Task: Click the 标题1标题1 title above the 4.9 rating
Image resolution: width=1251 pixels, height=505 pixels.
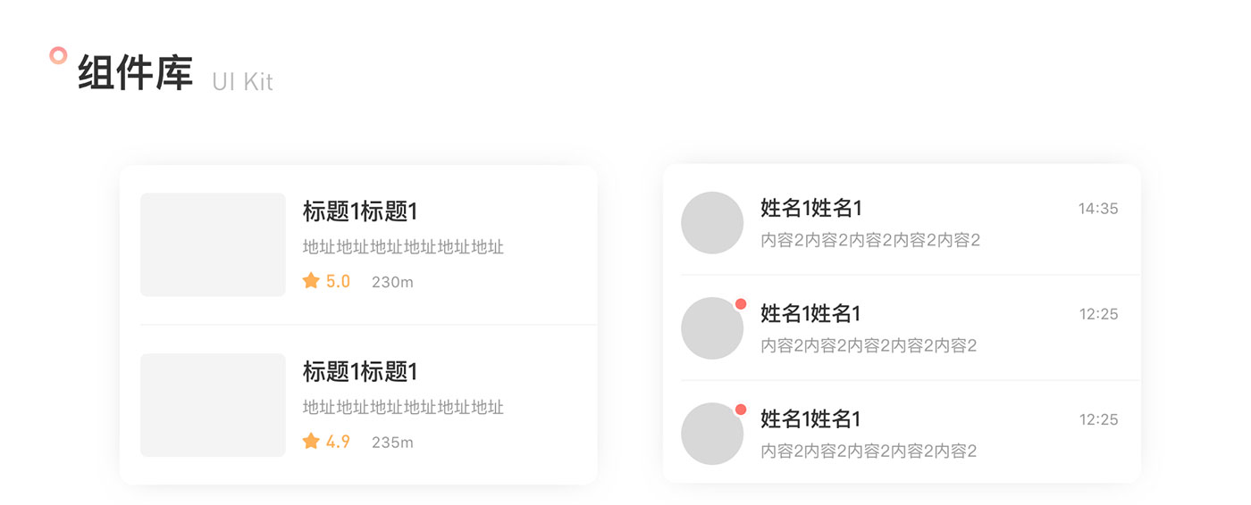Action: tap(360, 371)
